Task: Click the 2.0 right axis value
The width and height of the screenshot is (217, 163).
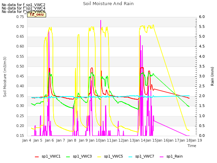Action: [202, 96]
